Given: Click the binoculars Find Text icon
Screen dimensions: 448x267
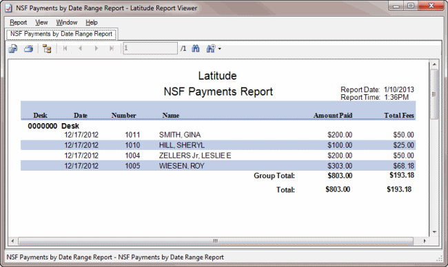Looking at the screenshot, I should point(196,48).
